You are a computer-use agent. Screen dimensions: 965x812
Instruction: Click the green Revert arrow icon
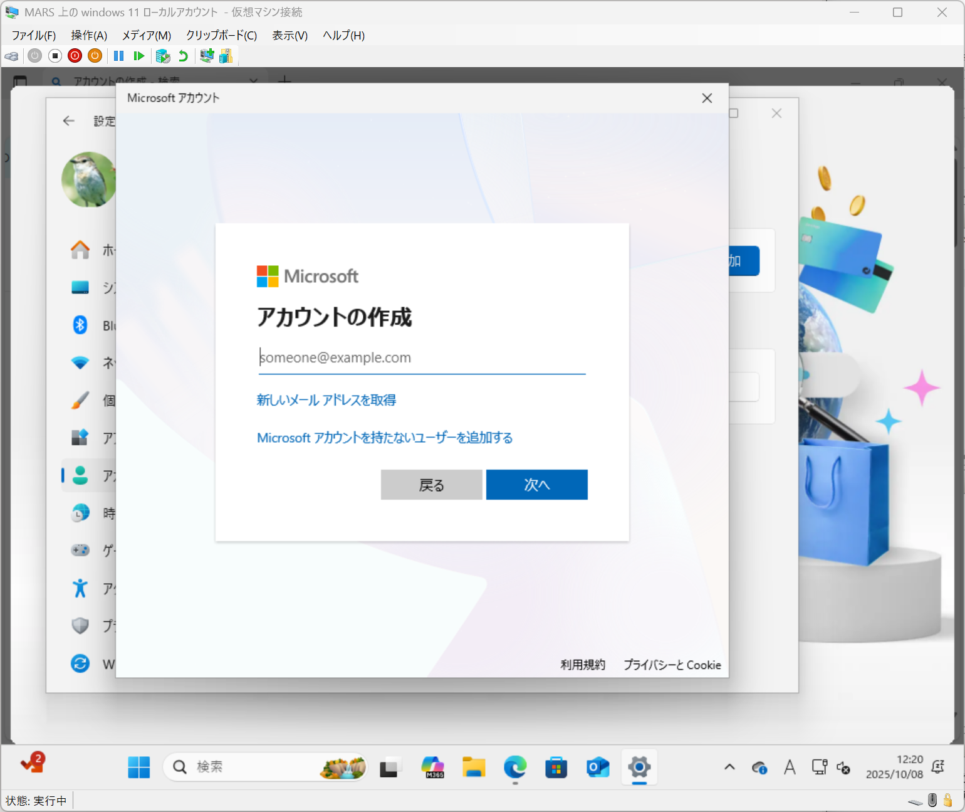[x=183, y=56]
